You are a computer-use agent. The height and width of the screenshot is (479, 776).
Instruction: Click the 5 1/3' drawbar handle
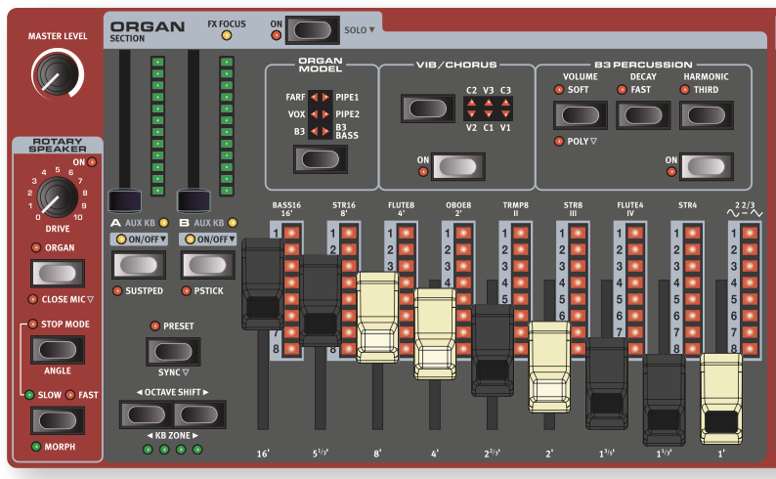pos(321,301)
